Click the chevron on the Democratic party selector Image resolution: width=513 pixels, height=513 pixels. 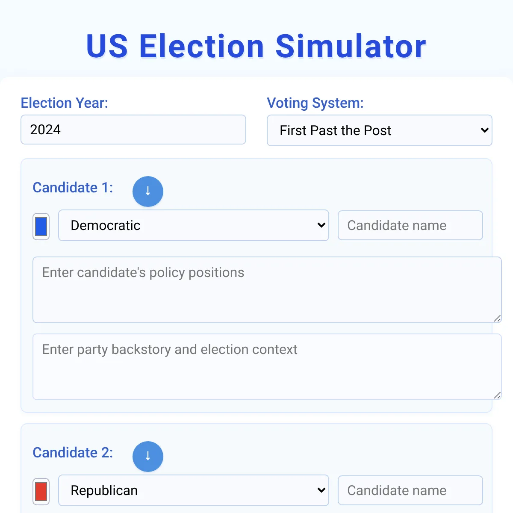tap(321, 225)
